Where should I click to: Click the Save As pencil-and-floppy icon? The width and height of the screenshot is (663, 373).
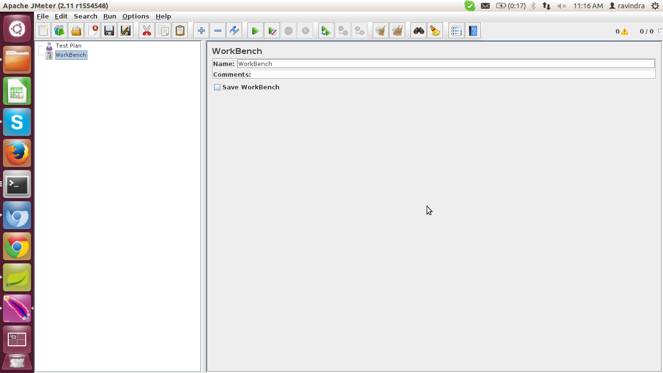click(x=126, y=31)
